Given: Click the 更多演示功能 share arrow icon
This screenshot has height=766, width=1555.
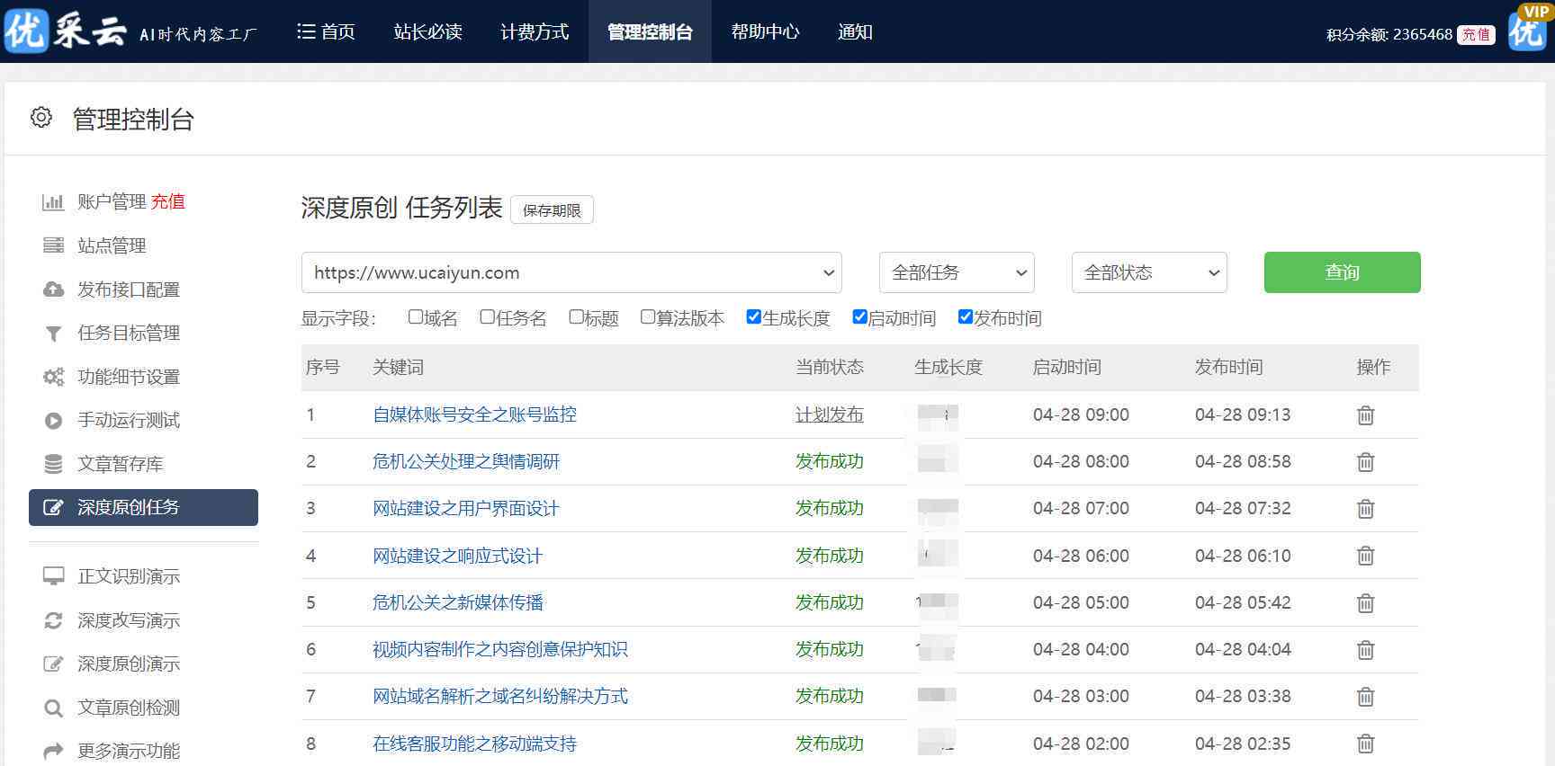Looking at the screenshot, I should point(53,751).
